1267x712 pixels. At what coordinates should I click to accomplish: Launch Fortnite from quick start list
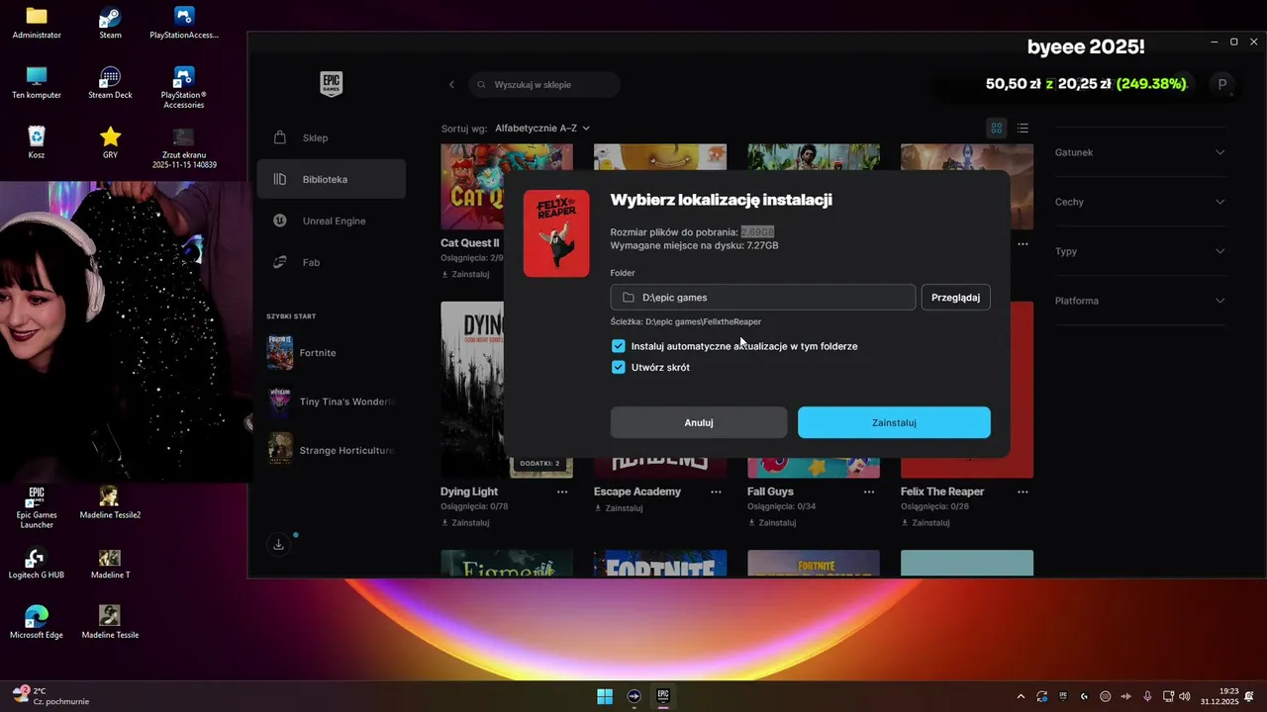pos(331,353)
